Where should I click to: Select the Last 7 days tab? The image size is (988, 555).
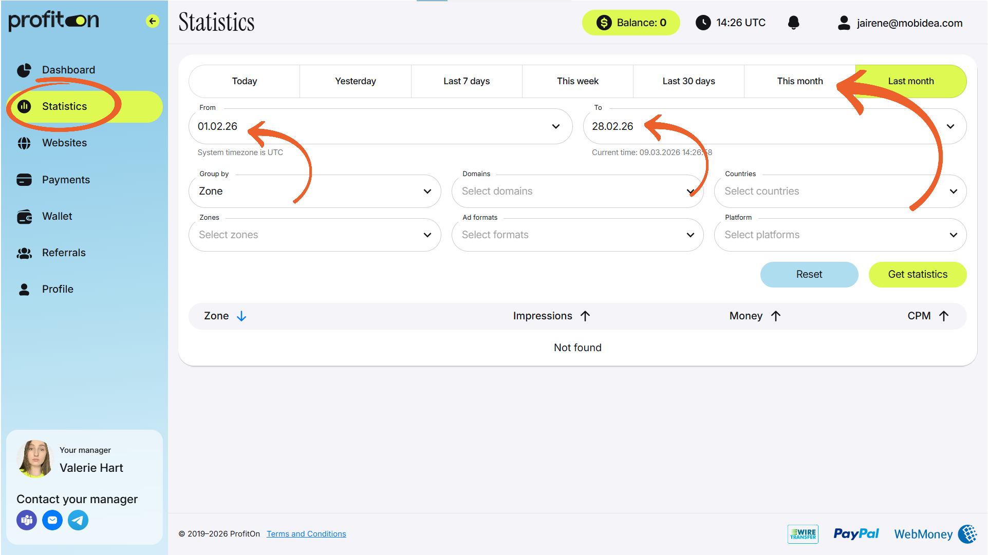[467, 81]
